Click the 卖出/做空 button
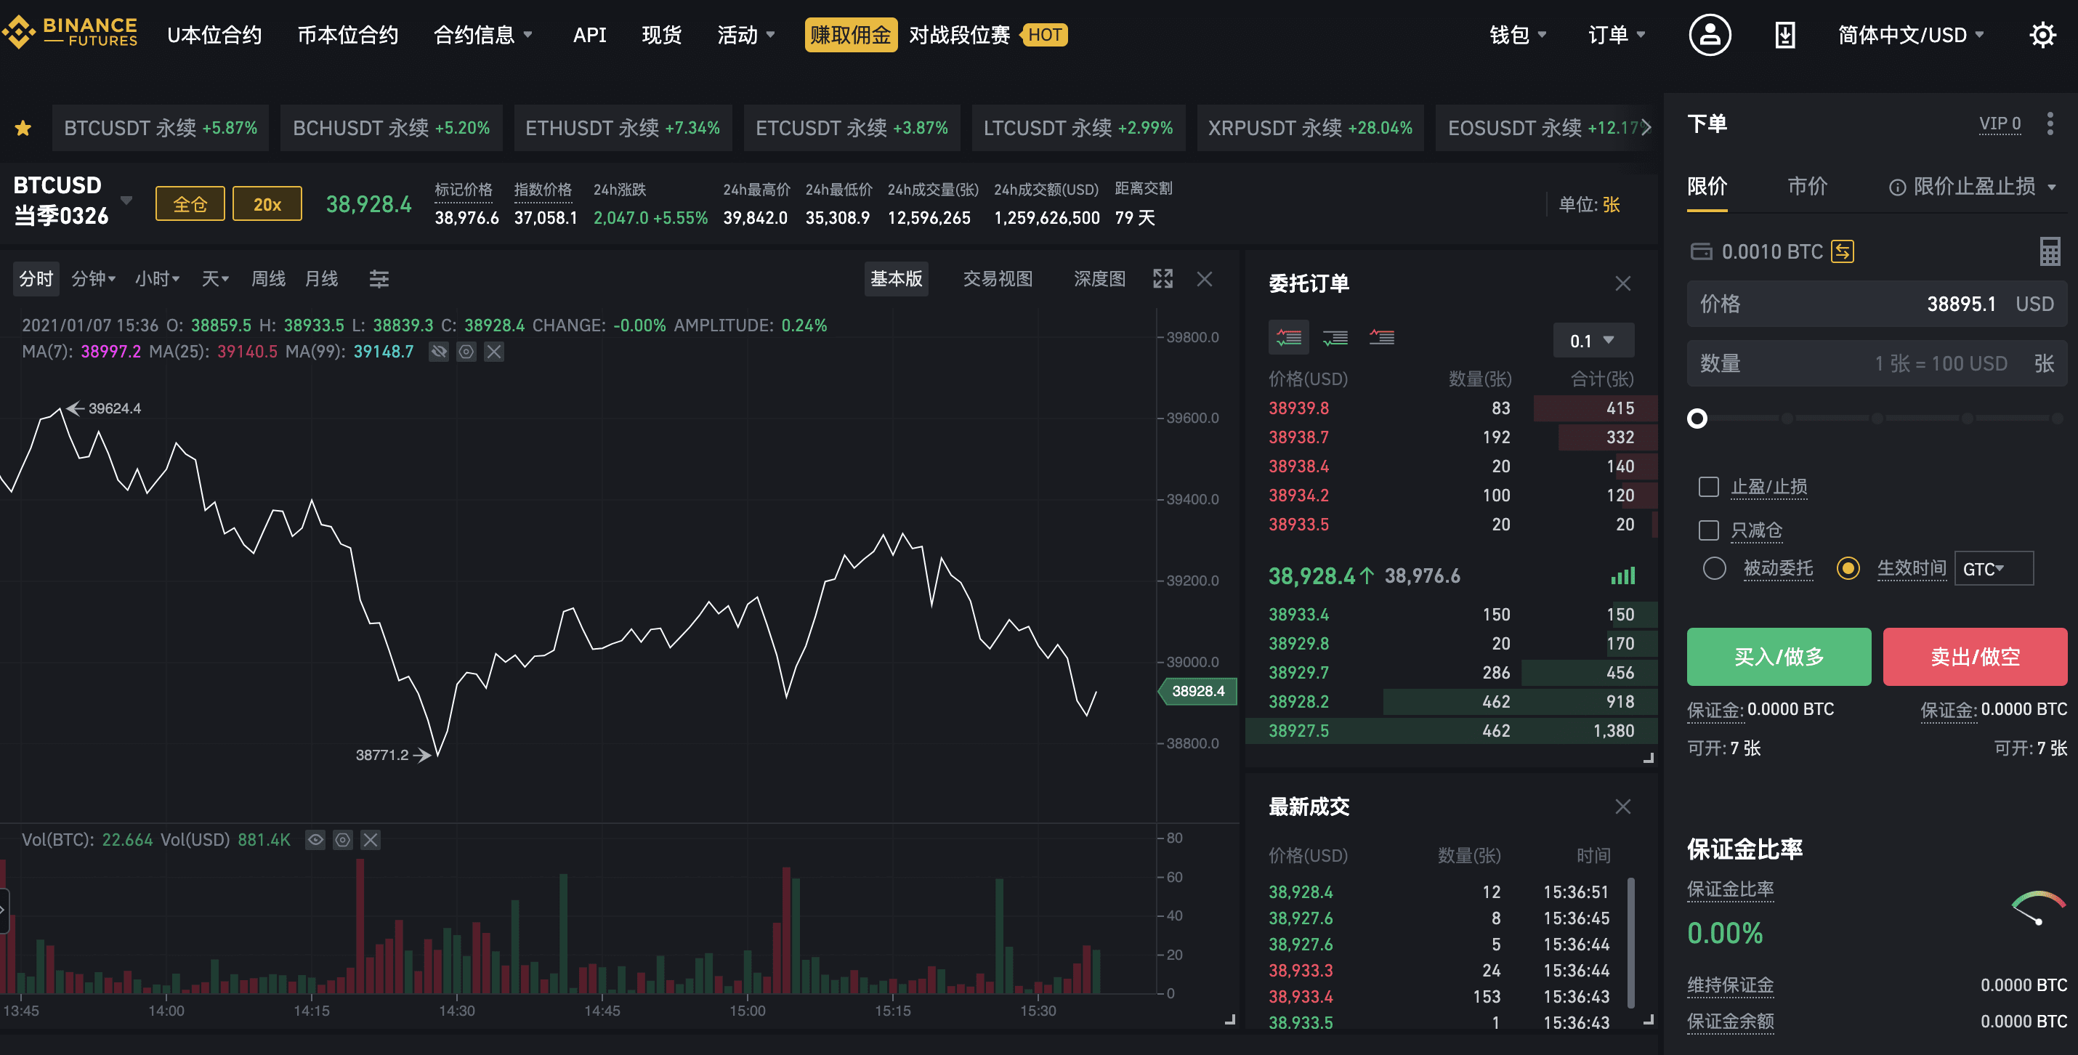Image resolution: width=2078 pixels, height=1055 pixels. [1975, 657]
